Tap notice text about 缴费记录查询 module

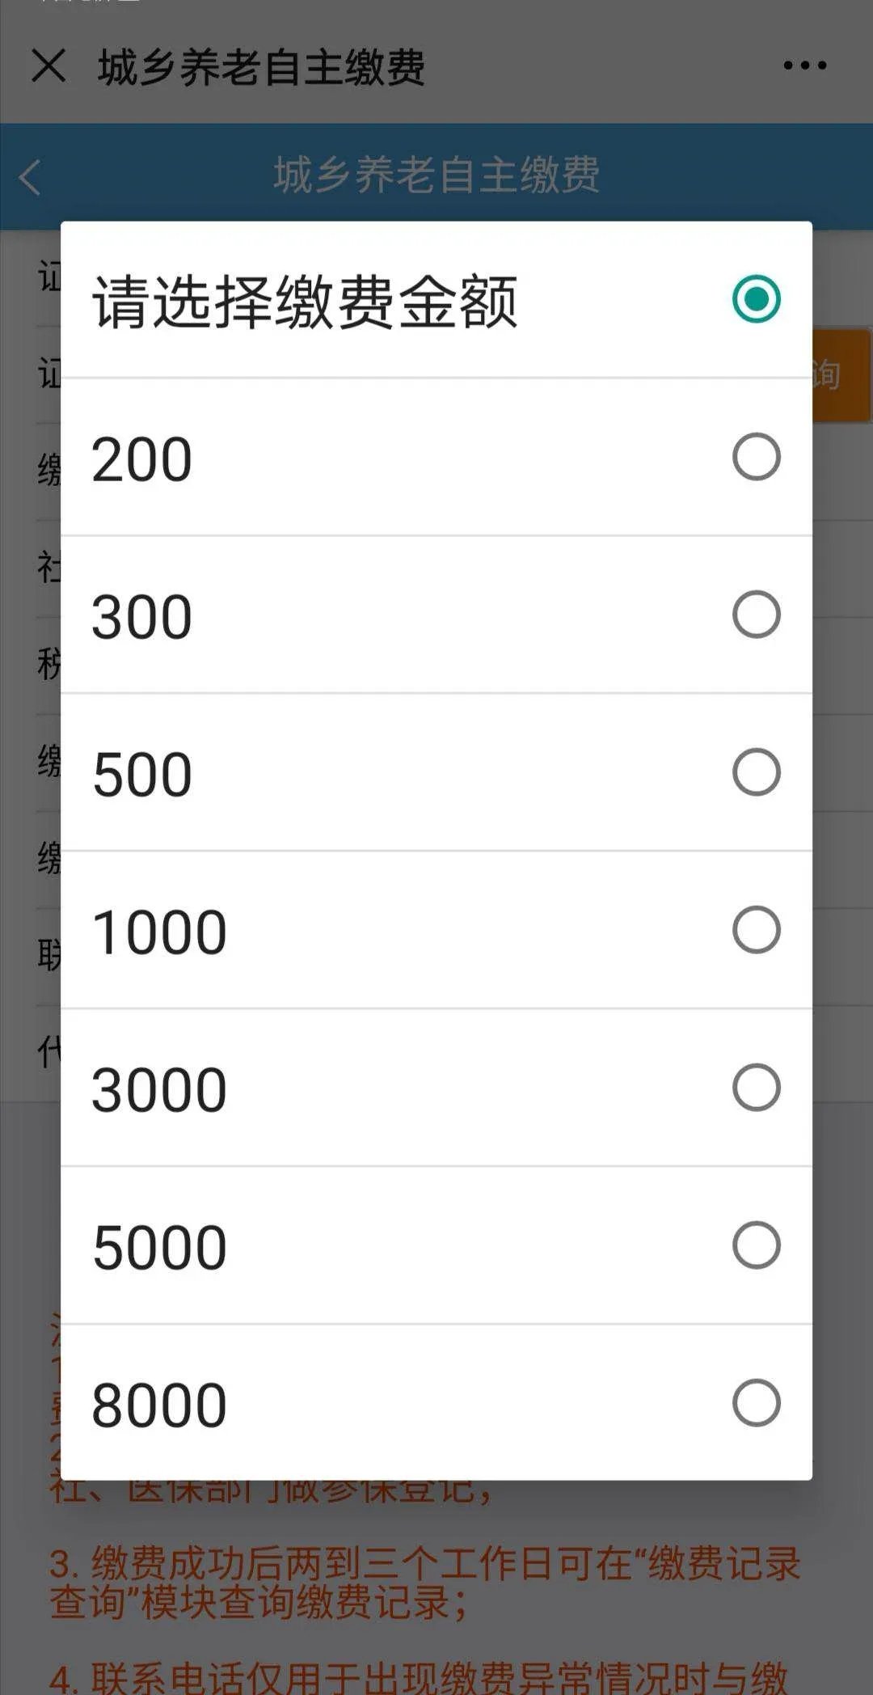pyautogui.click(x=424, y=1583)
